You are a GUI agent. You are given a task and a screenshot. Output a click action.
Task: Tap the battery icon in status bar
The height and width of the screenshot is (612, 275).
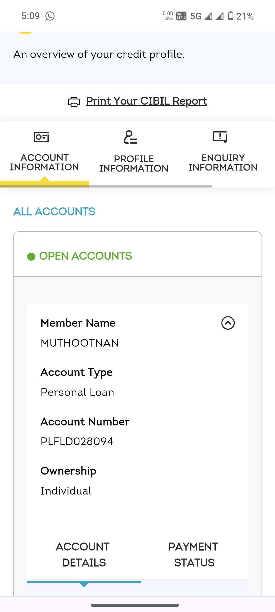[231, 16]
